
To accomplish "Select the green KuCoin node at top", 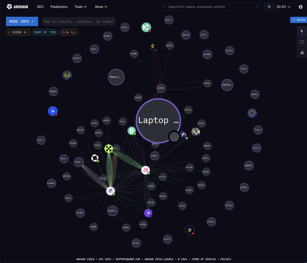I will tap(146, 28).
